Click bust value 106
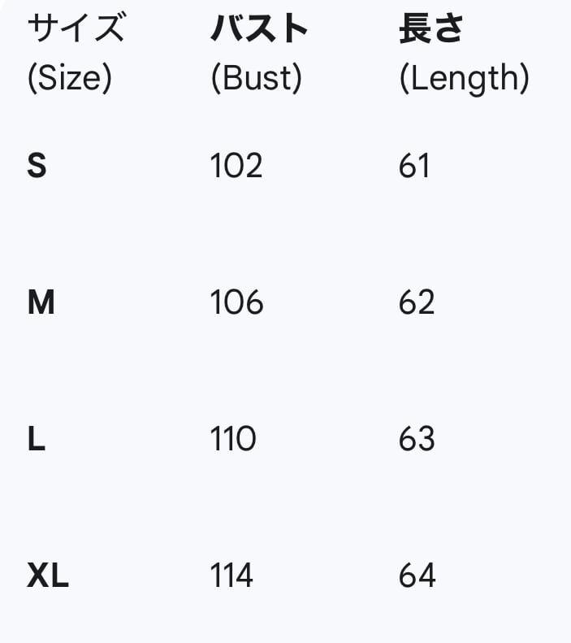This screenshot has height=643, width=571. pyautogui.click(x=237, y=303)
